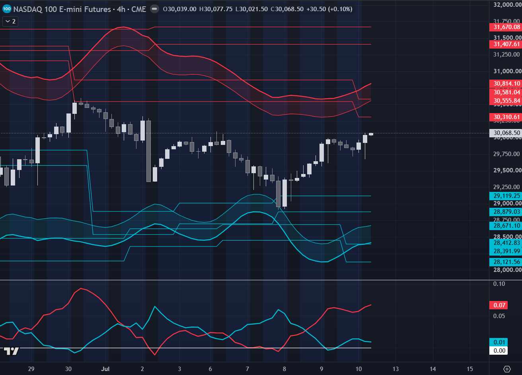Click the NASDAQ 100 symbol logo

[7, 9]
